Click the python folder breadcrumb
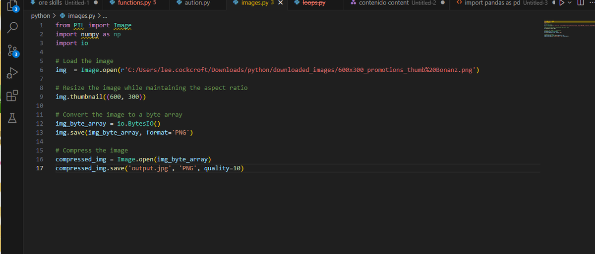595x254 pixels. [x=41, y=16]
